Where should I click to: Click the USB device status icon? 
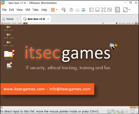coord(122,112)
